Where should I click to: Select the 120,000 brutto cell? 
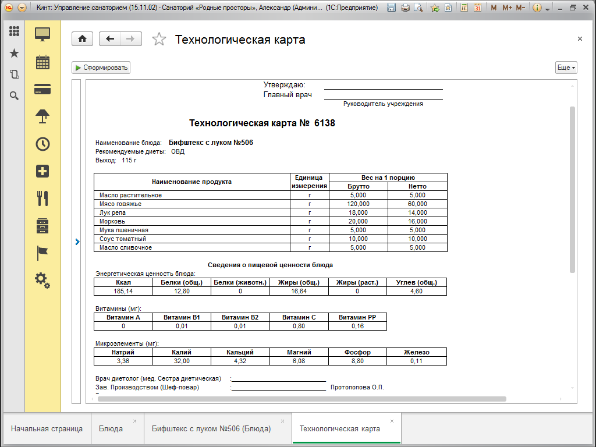[359, 204]
